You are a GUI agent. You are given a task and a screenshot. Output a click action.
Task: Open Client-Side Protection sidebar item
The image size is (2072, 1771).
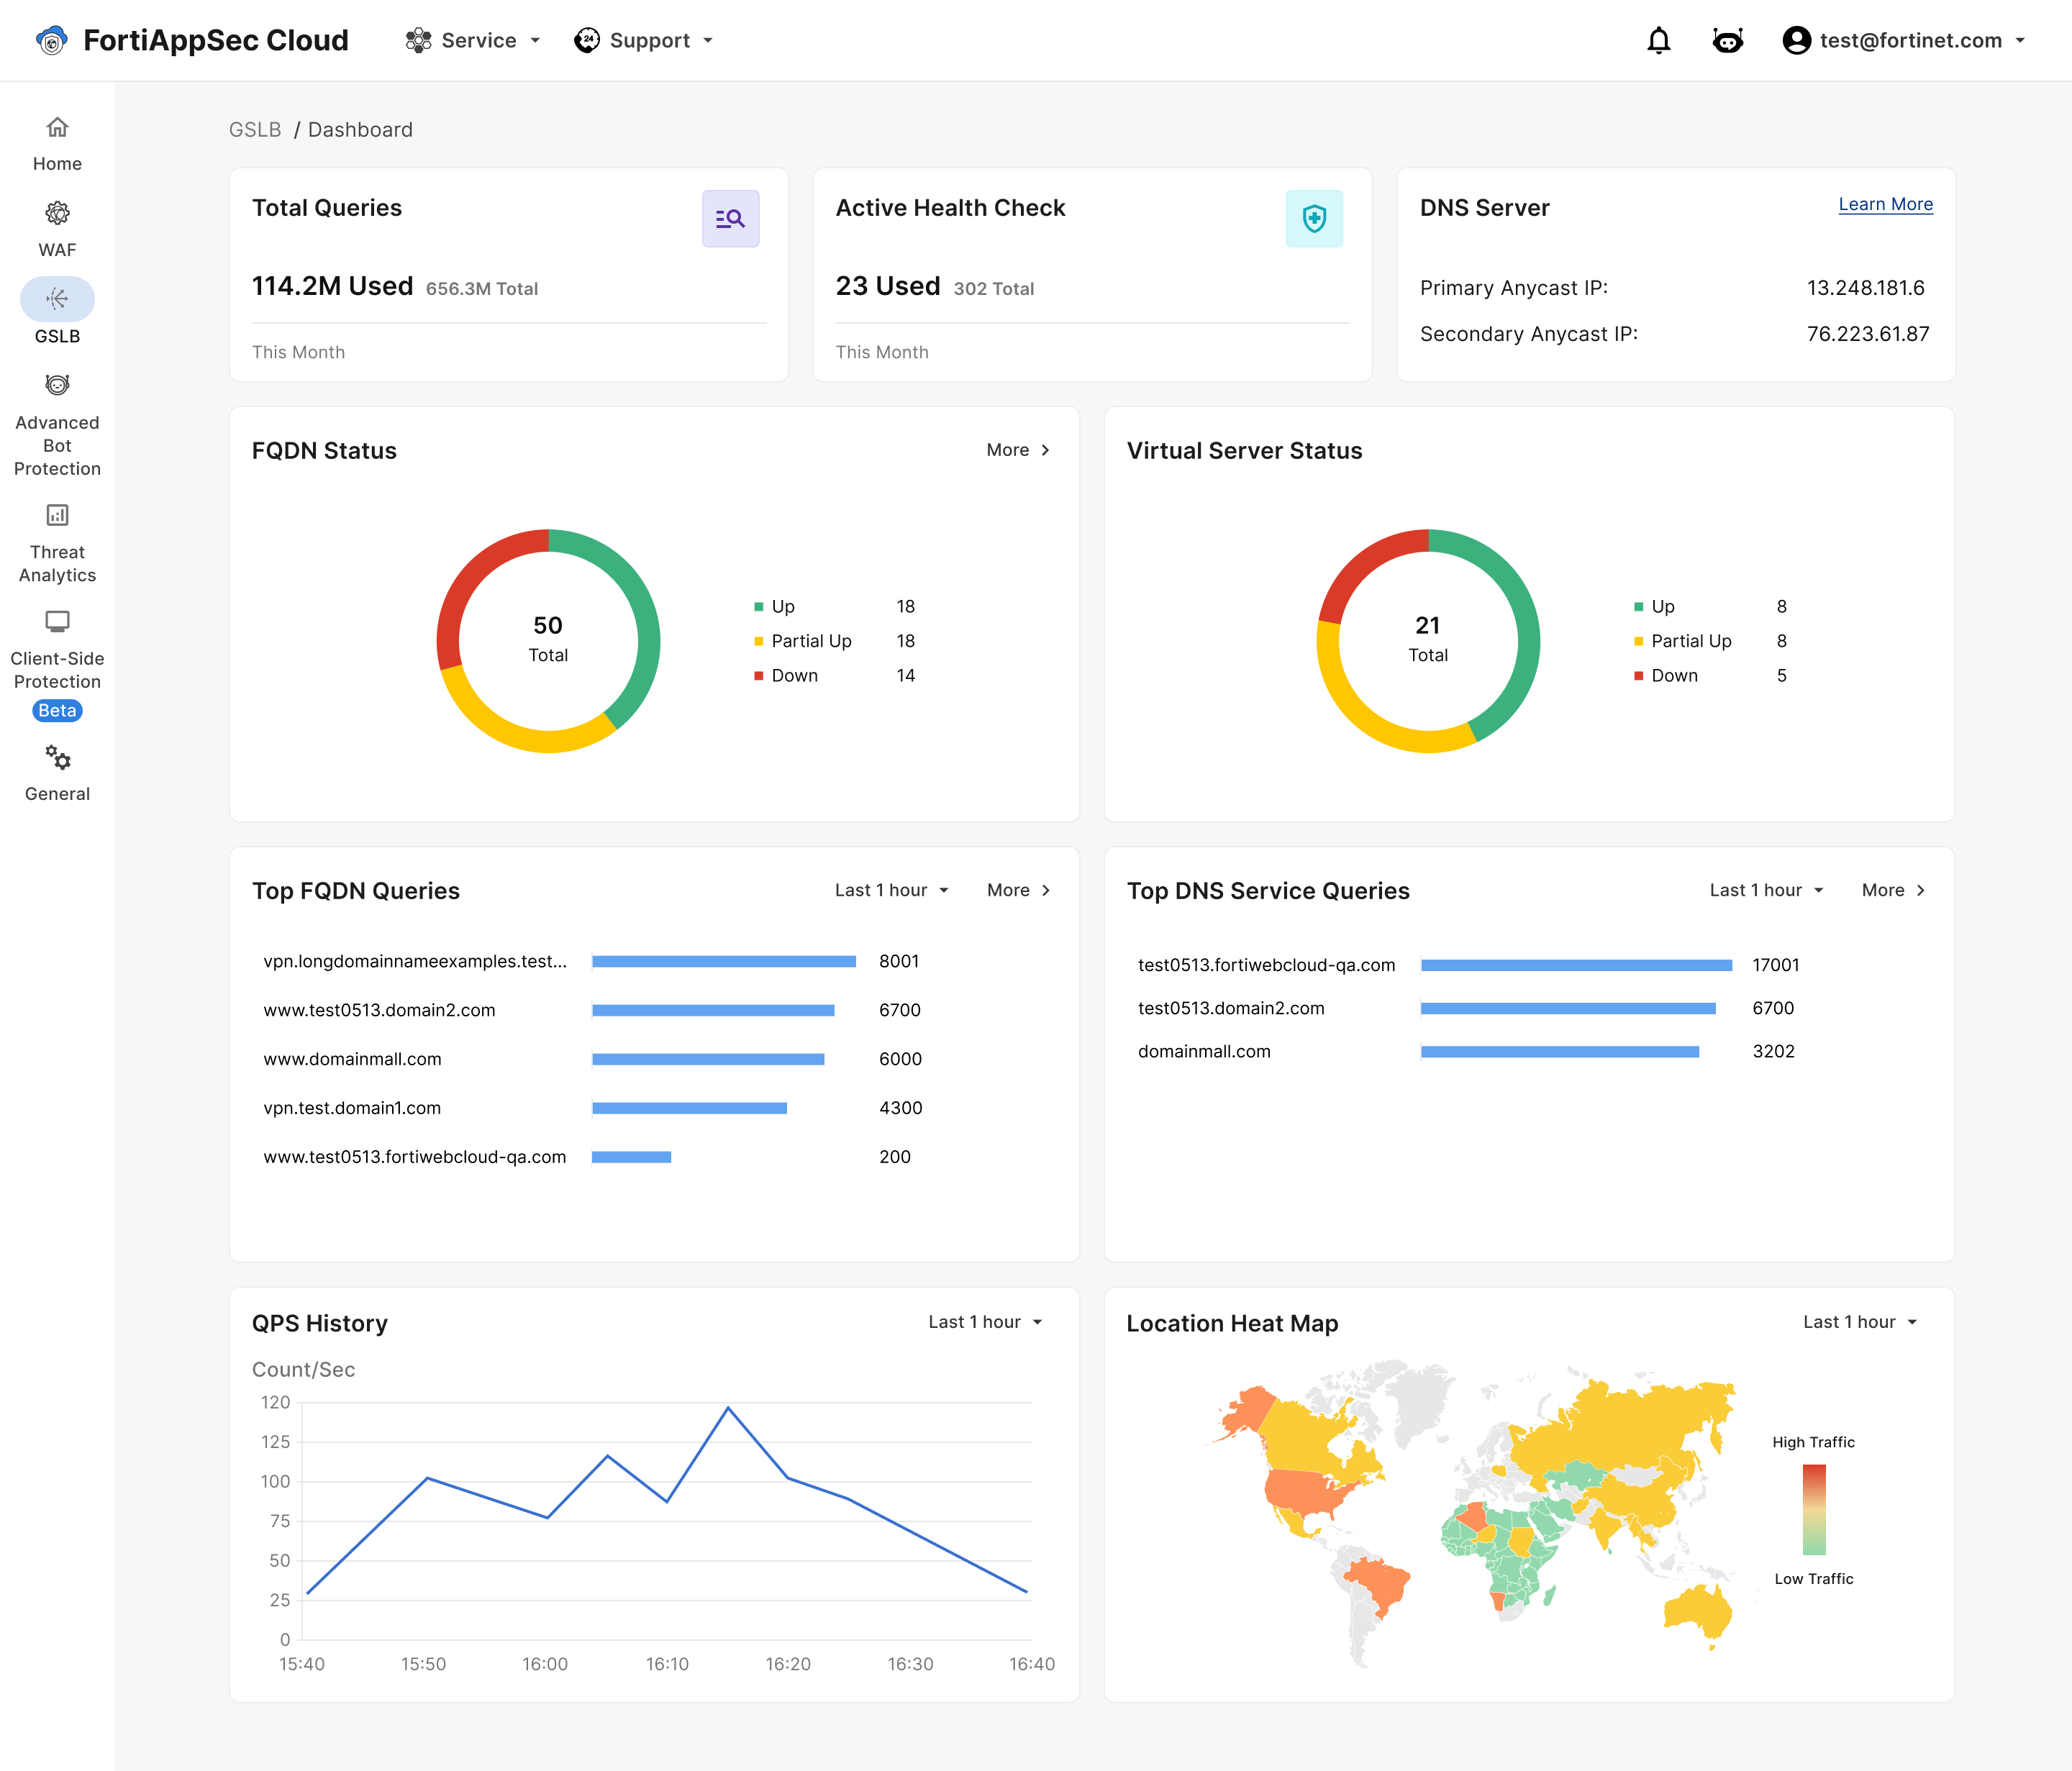point(57,622)
